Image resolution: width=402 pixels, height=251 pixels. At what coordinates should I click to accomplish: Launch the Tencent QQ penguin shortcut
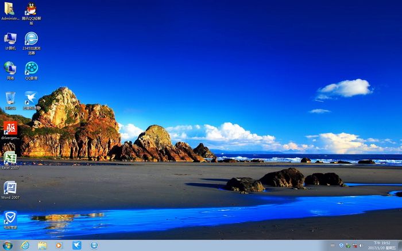pyautogui.click(x=31, y=9)
